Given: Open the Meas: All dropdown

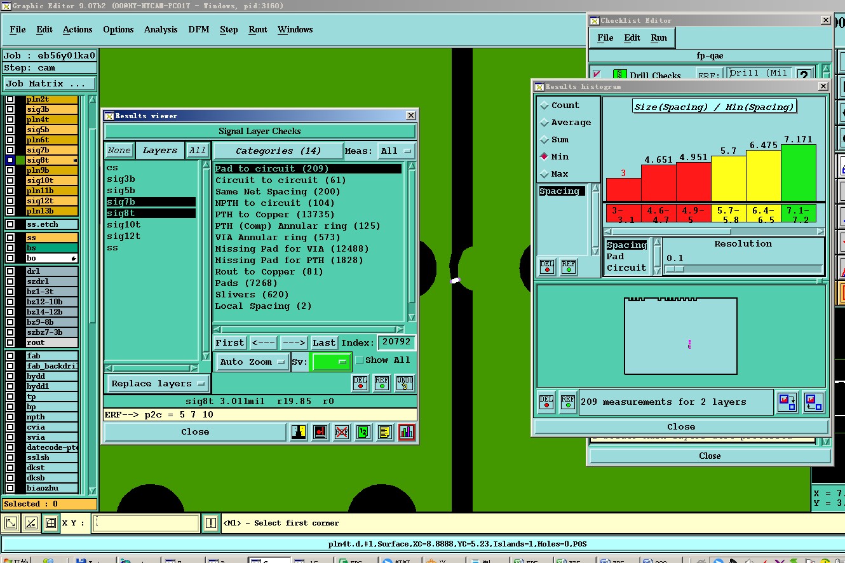Looking at the screenshot, I should (396, 151).
